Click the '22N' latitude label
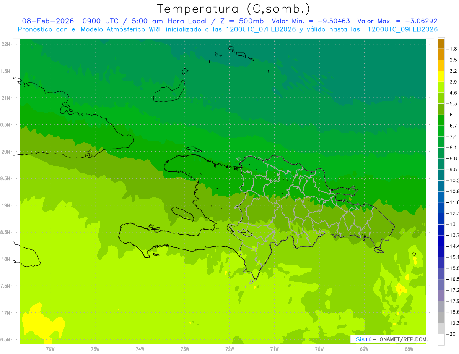Screen dimensions: 459x354 pyautogui.click(x=6, y=44)
